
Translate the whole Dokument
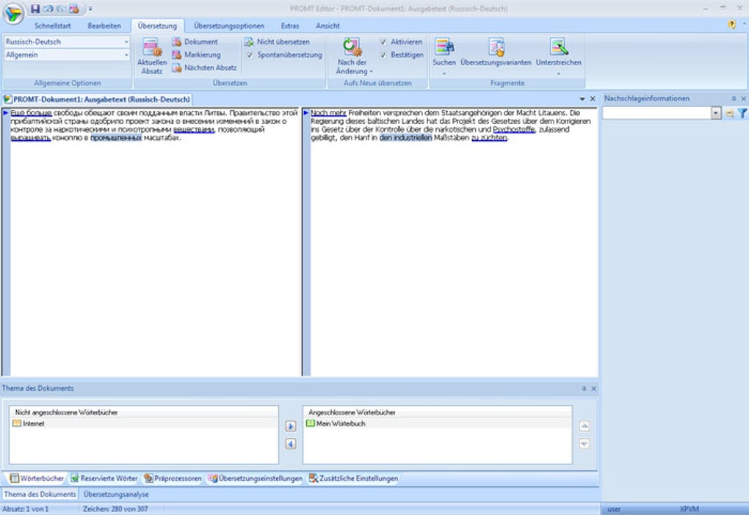click(x=195, y=42)
